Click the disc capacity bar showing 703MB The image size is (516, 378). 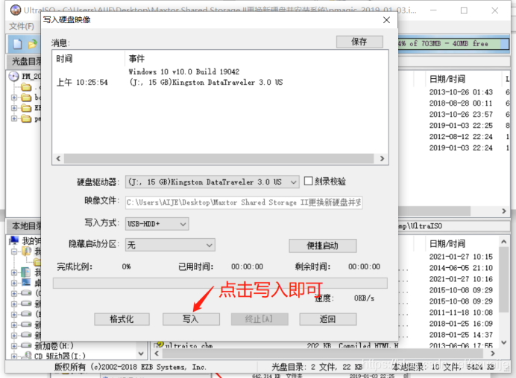coord(453,44)
